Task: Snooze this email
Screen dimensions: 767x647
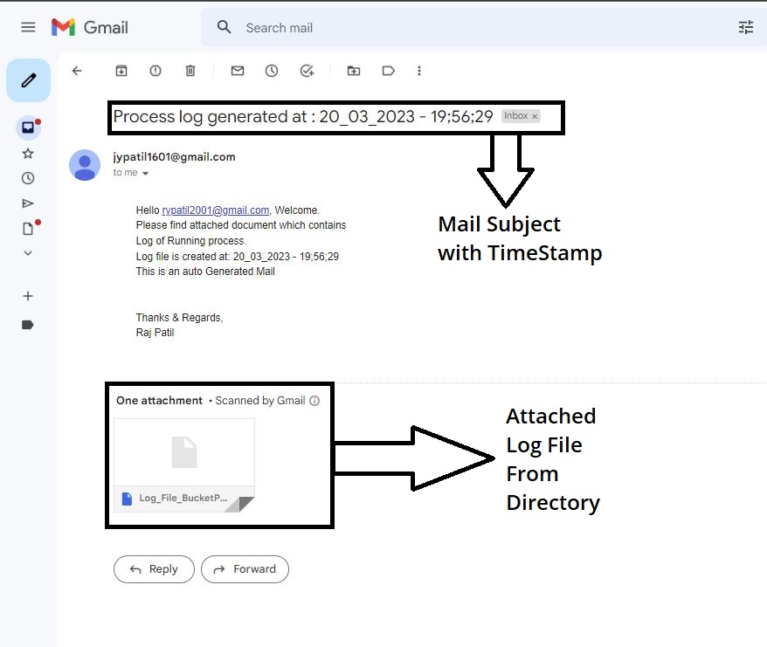Action: click(272, 71)
